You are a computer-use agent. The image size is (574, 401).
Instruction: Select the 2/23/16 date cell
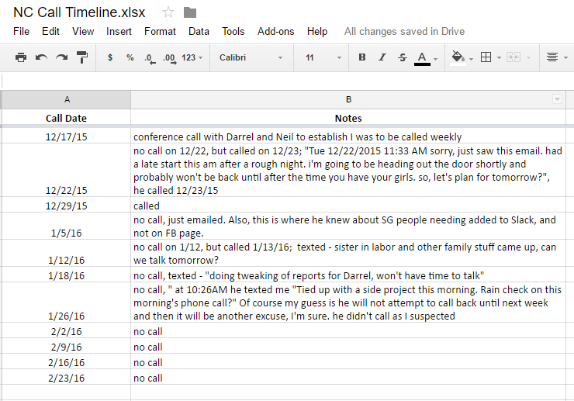(x=66, y=377)
